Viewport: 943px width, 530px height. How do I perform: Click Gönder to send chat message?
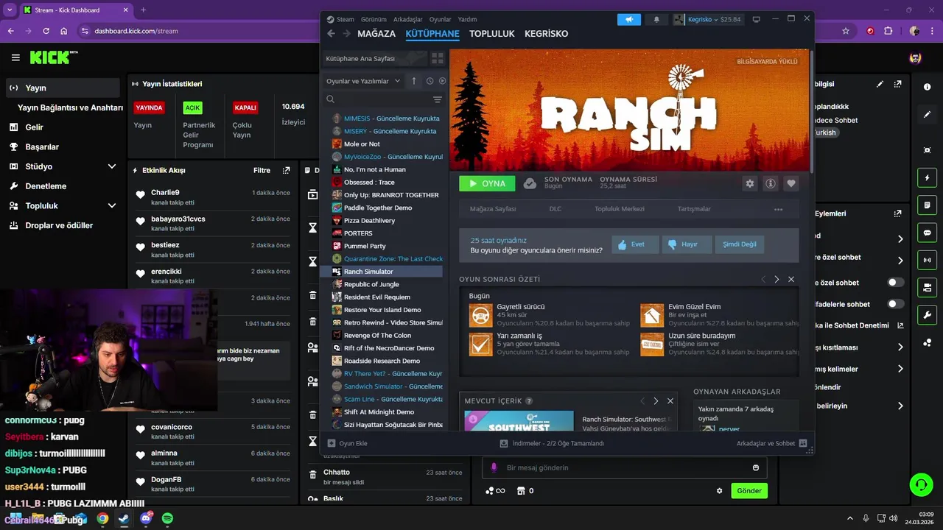point(749,491)
